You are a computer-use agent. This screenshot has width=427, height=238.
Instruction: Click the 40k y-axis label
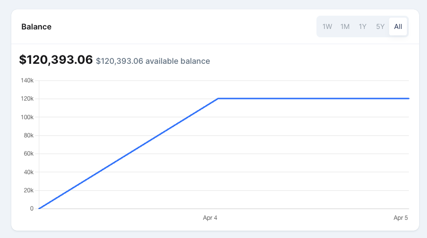pyautogui.click(x=28, y=172)
